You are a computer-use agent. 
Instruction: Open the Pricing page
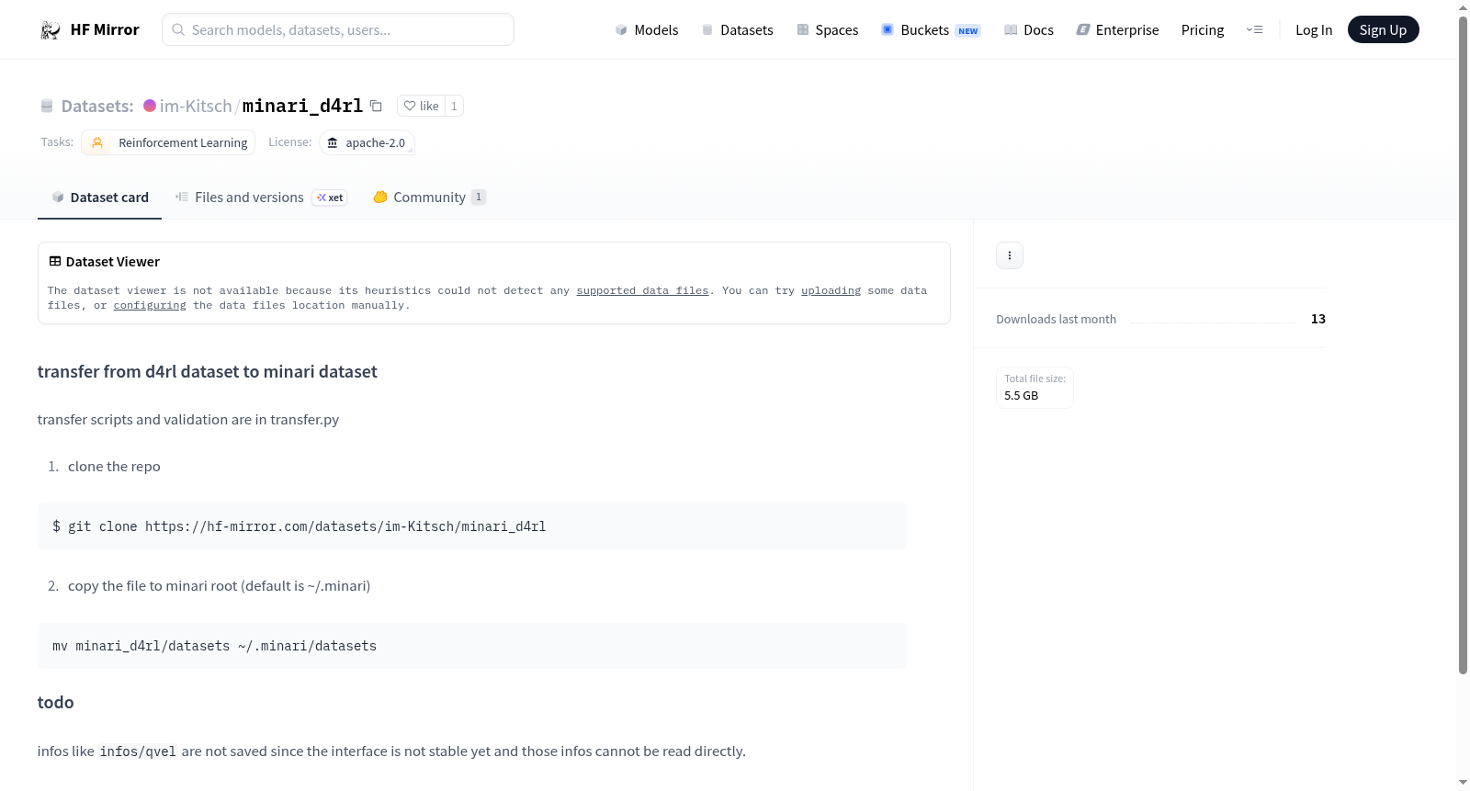(x=1203, y=30)
